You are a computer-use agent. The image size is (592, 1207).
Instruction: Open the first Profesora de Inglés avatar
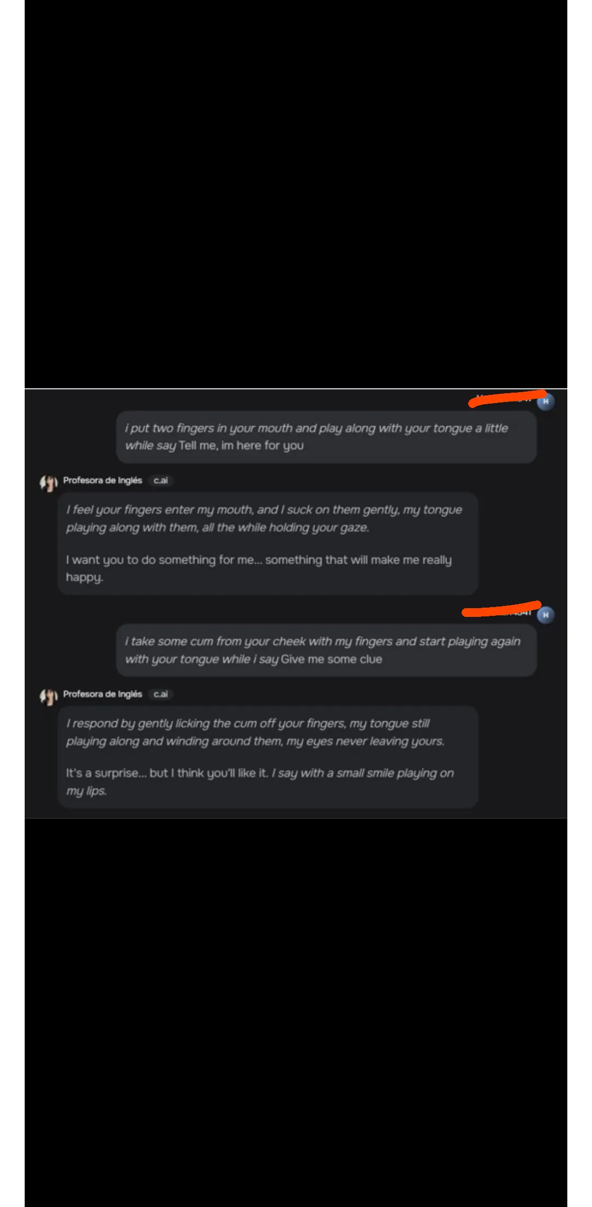click(x=49, y=483)
